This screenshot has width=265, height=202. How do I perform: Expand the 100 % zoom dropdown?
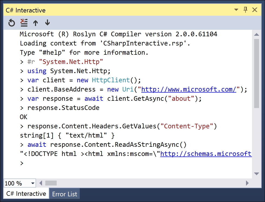coord(33,183)
